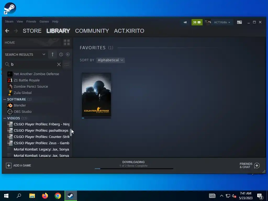
Task: Select Zombie Panic! Source icon
Action: (x=10, y=86)
